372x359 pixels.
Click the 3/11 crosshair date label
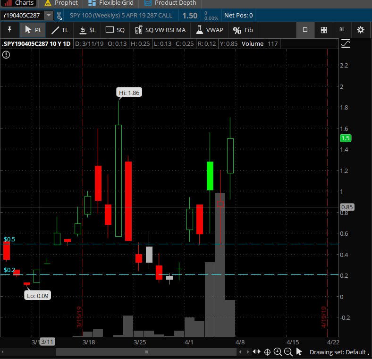47,342
